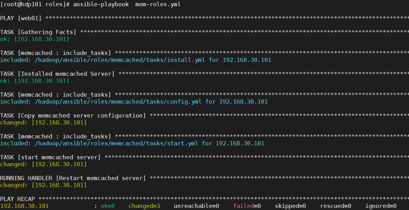Click the recap host '192.168.30.101'
409x210 pixels.
click(x=24, y=206)
